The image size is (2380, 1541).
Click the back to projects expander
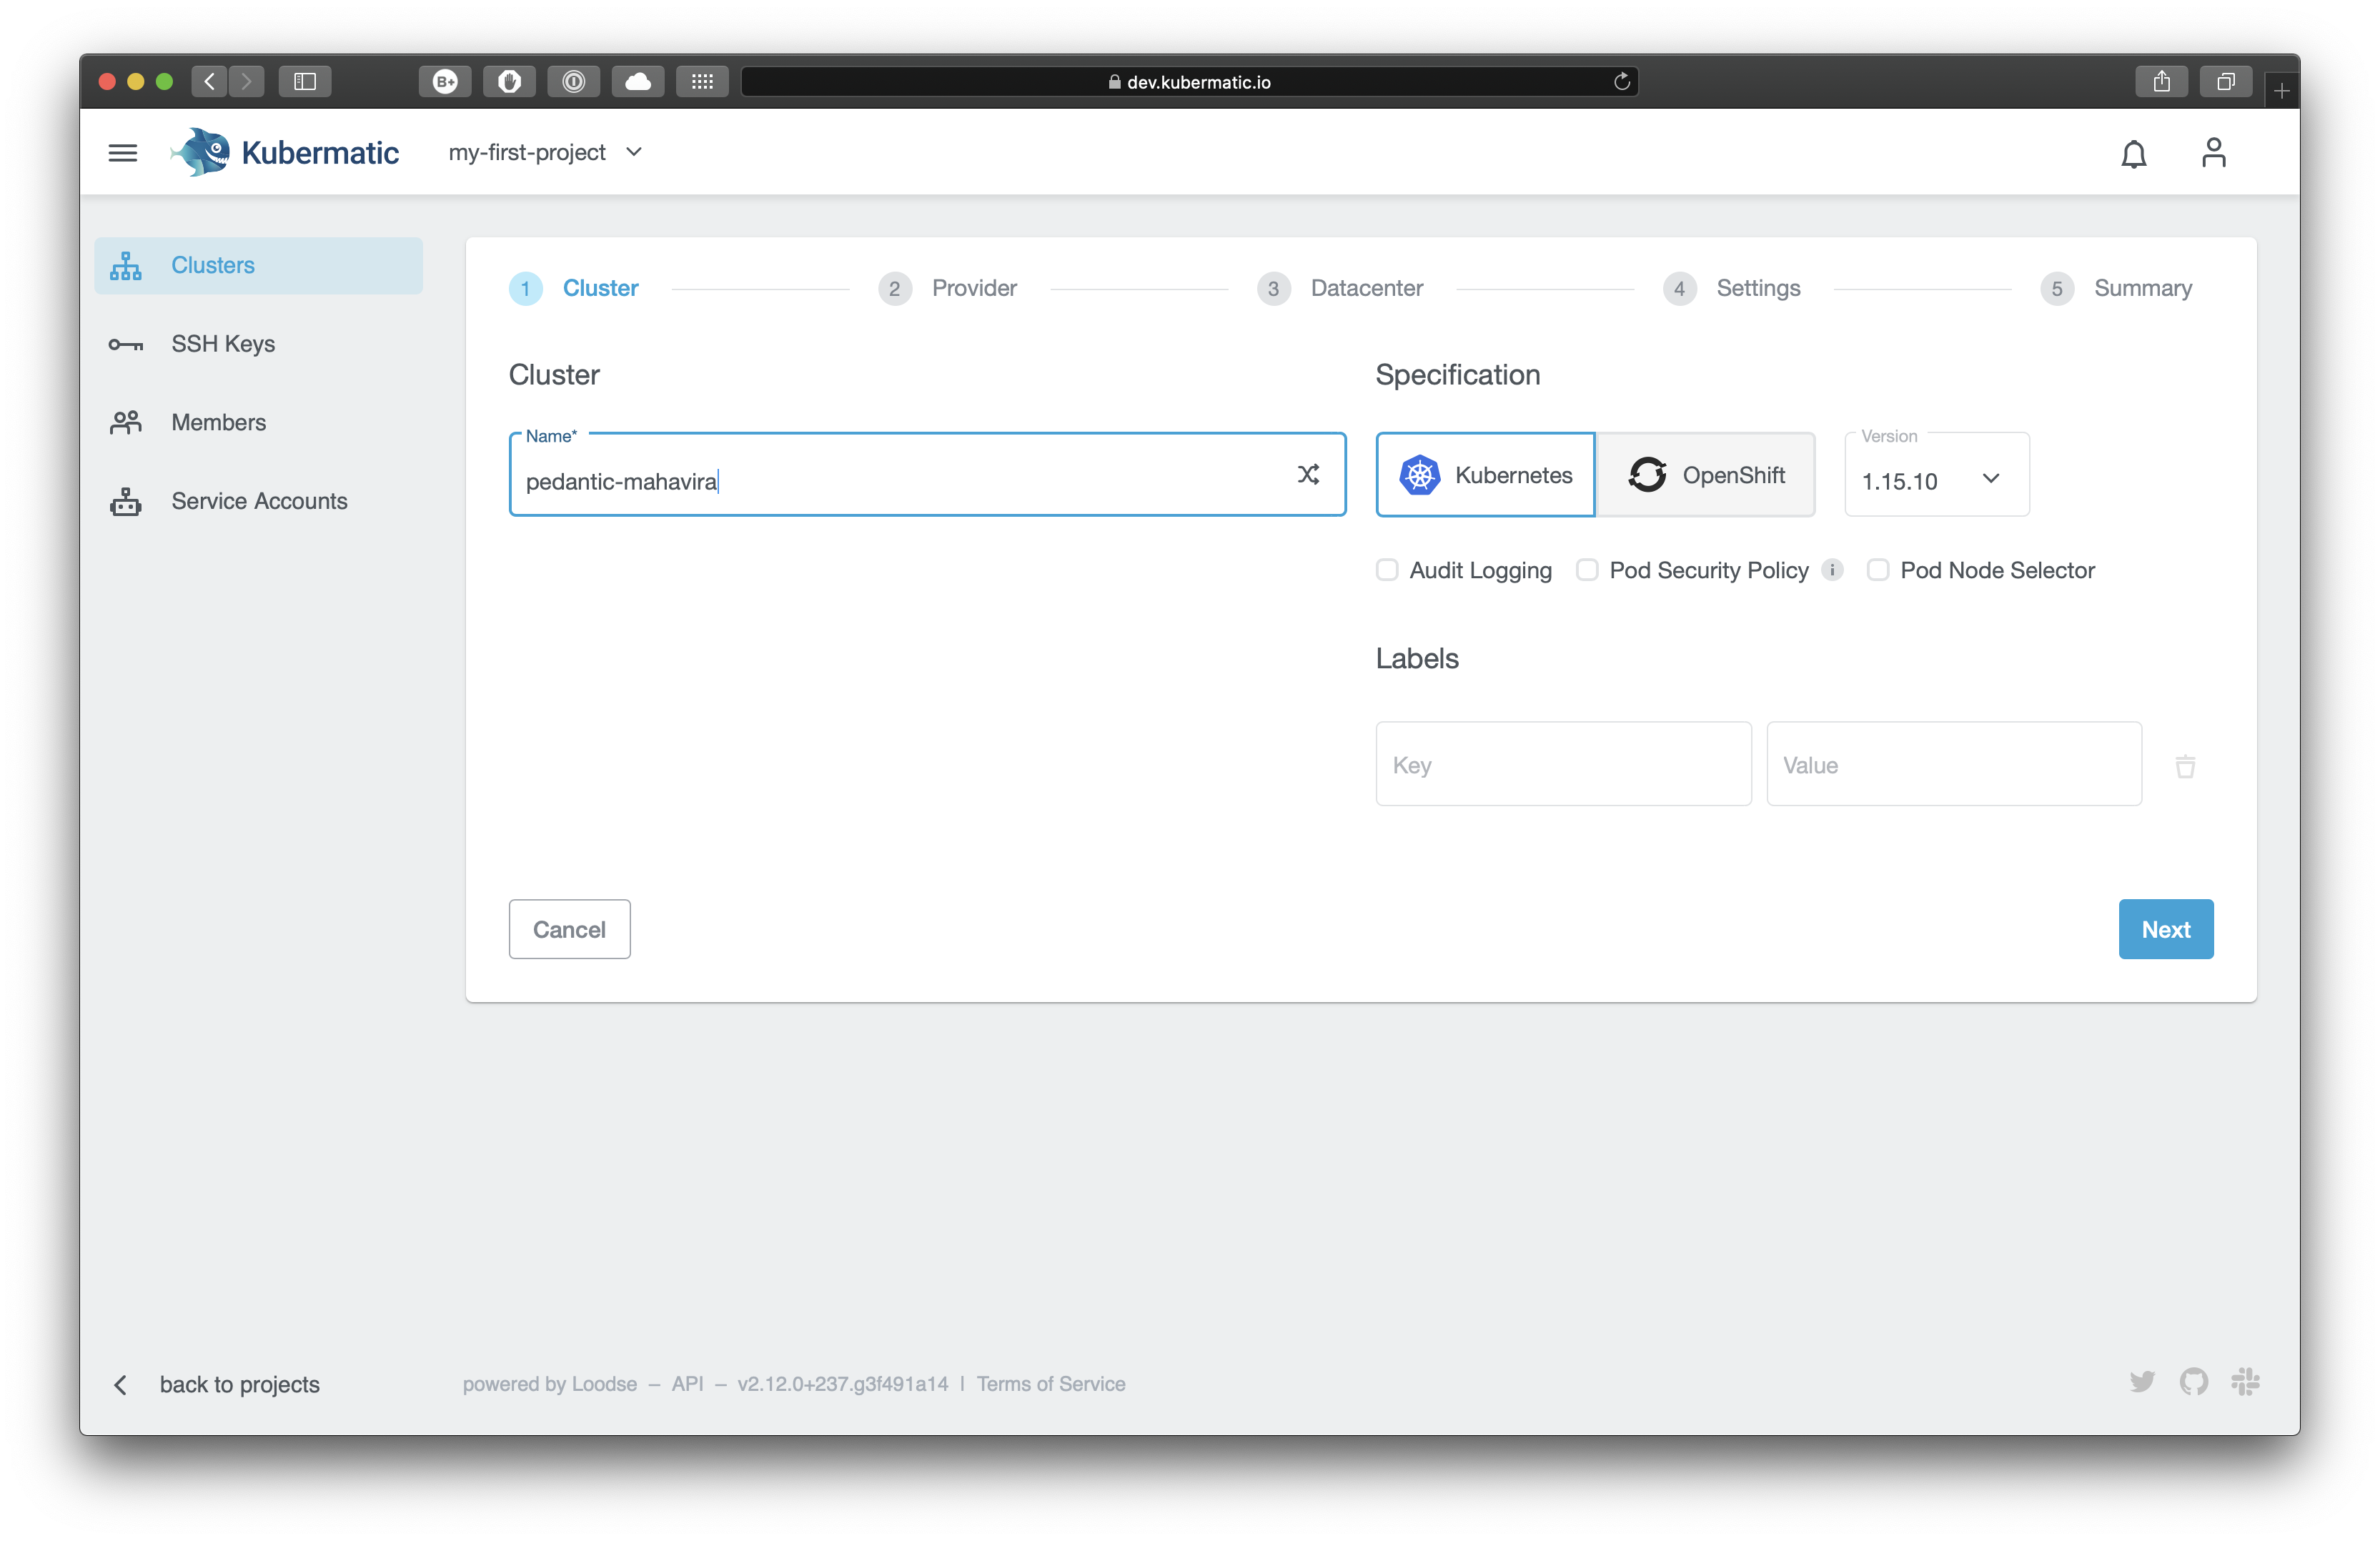[x=119, y=1383]
